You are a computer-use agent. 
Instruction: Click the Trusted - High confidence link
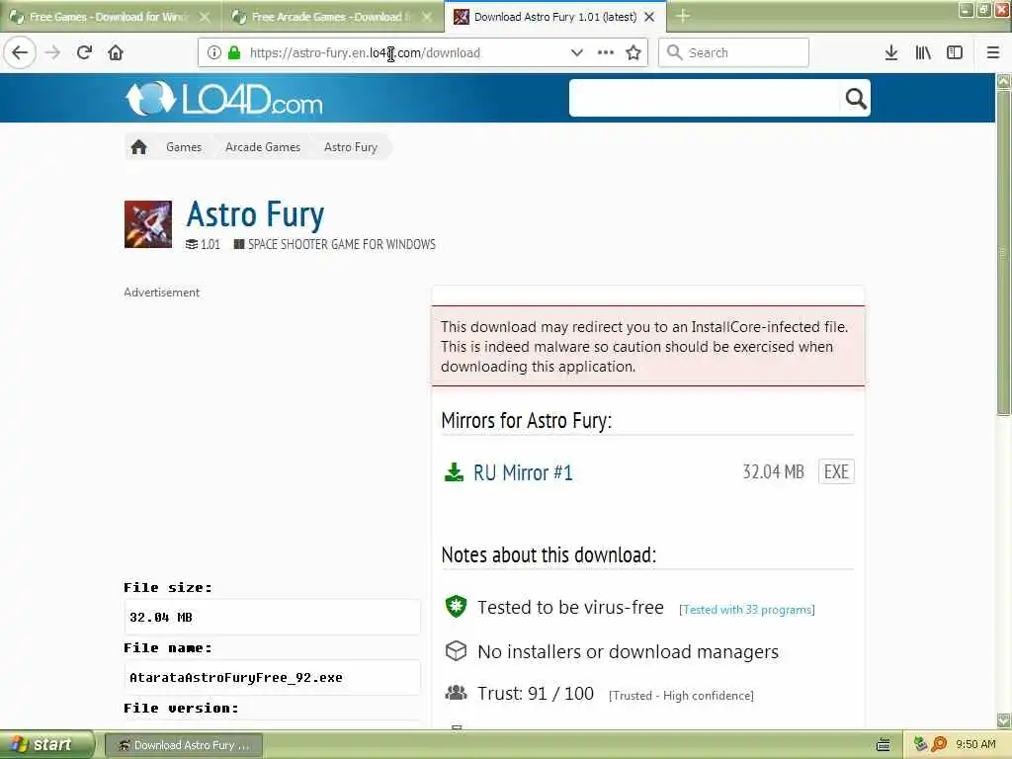681,695
